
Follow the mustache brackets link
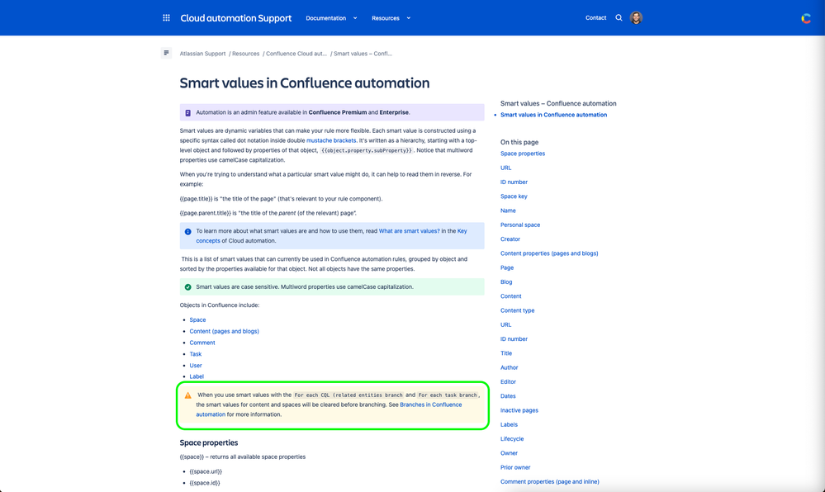[331, 140]
